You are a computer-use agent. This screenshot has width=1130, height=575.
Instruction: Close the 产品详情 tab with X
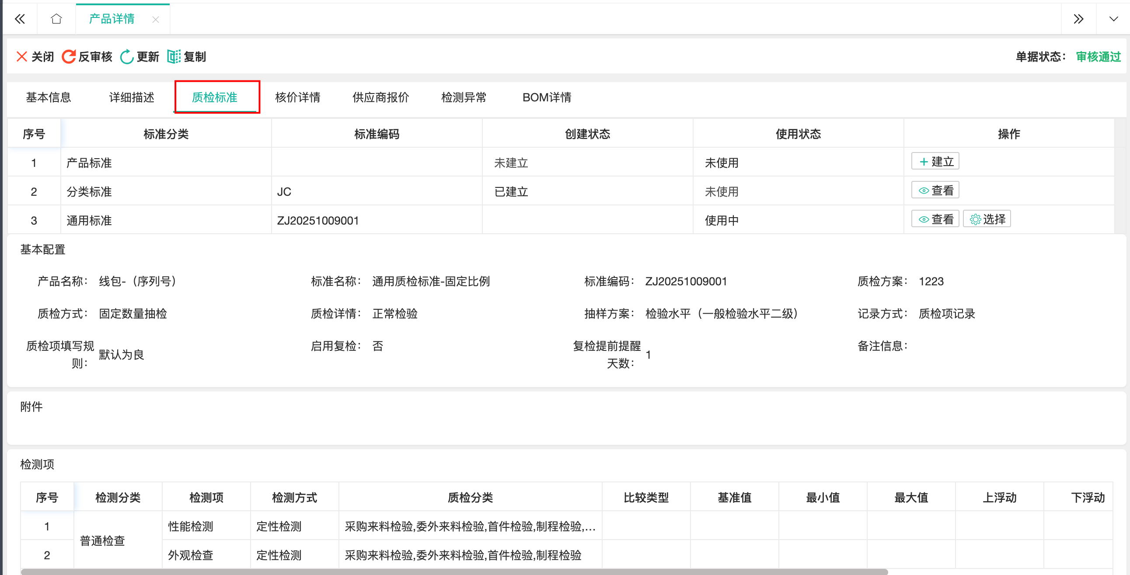click(155, 19)
